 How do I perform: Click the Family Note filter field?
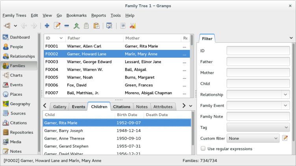pos(258,116)
